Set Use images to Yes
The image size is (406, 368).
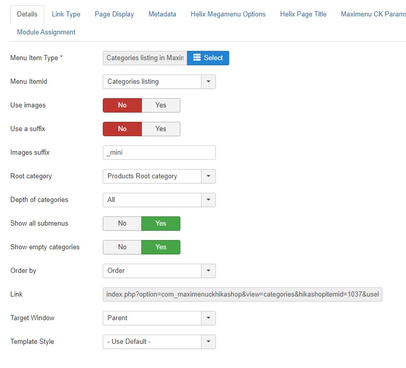[161, 105]
